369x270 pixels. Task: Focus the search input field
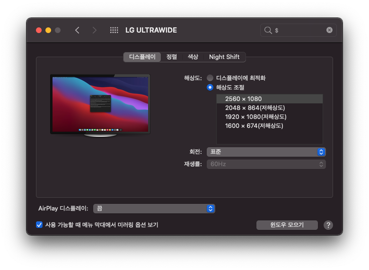[x=298, y=30]
